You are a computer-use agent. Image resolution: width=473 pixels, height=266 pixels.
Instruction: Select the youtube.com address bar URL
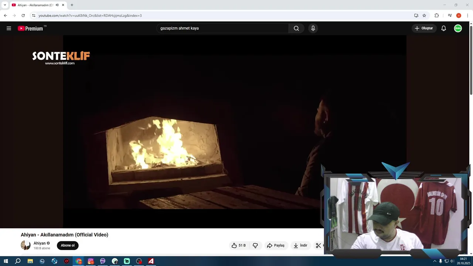point(90,16)
